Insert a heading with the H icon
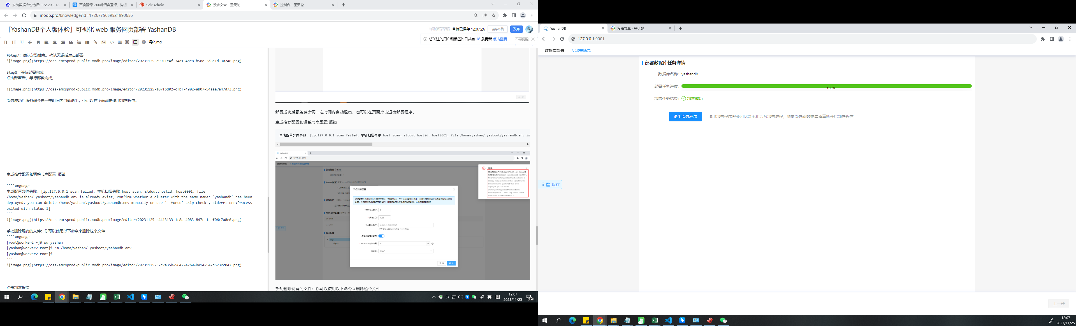The image size is (1076, 326). click(x=14, y=42)
